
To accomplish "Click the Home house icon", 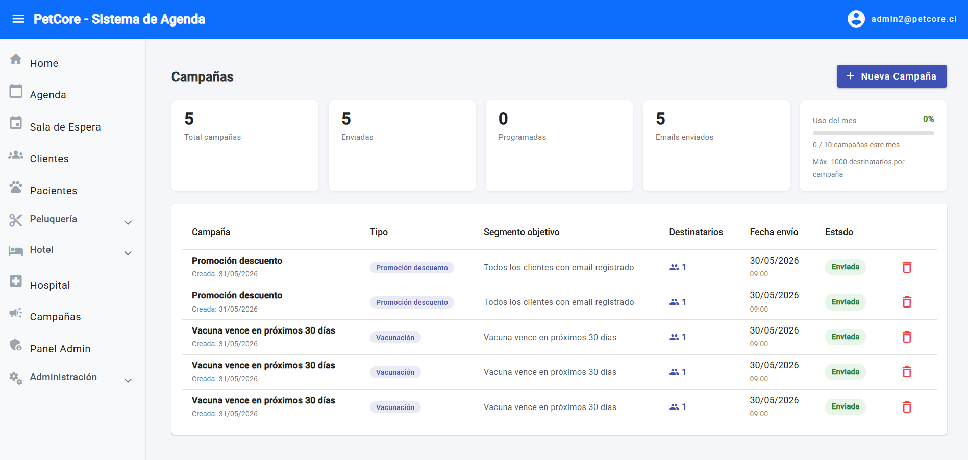I will (16, 59).
